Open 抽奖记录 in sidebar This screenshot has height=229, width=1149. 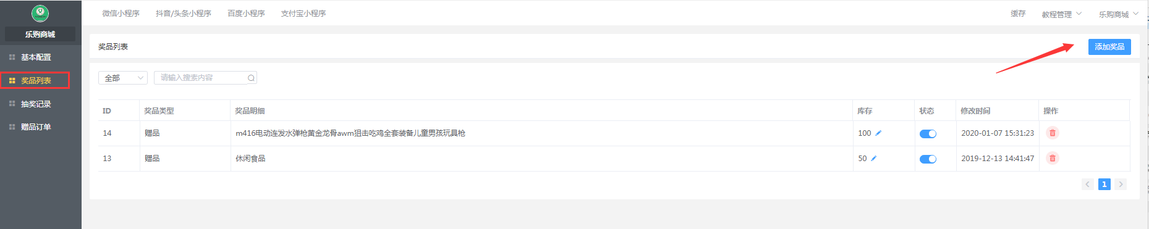click(36, 104)
